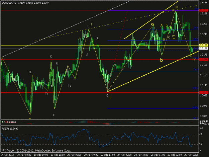Select the red 1.3101 price label

pyautogui.click(x=204, y=92)
